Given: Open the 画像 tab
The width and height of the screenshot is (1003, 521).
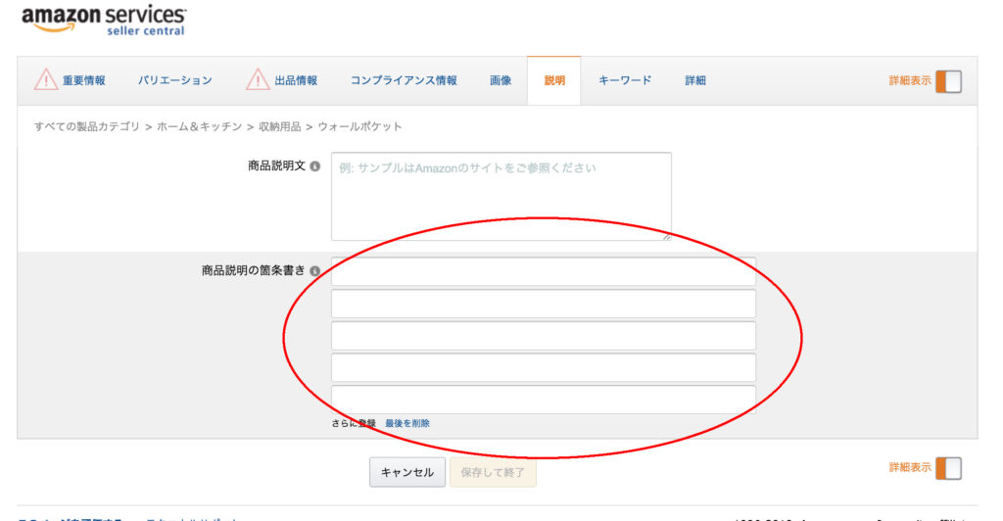Looking at the screenshot, I should (501, 81).
